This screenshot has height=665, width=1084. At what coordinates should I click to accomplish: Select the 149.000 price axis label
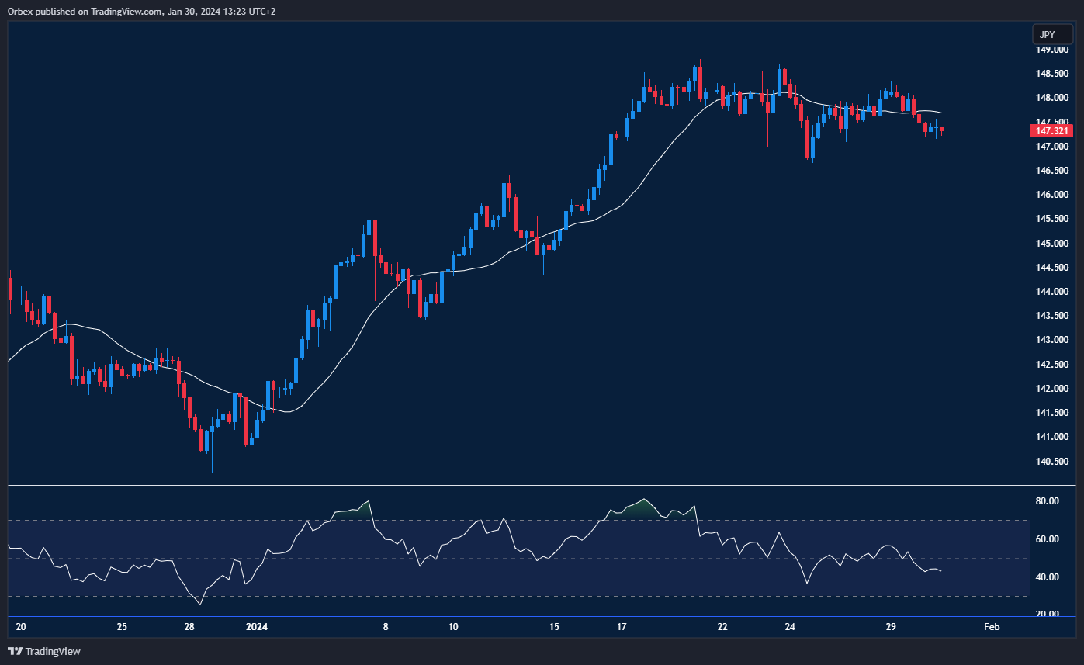point(1052,50)
